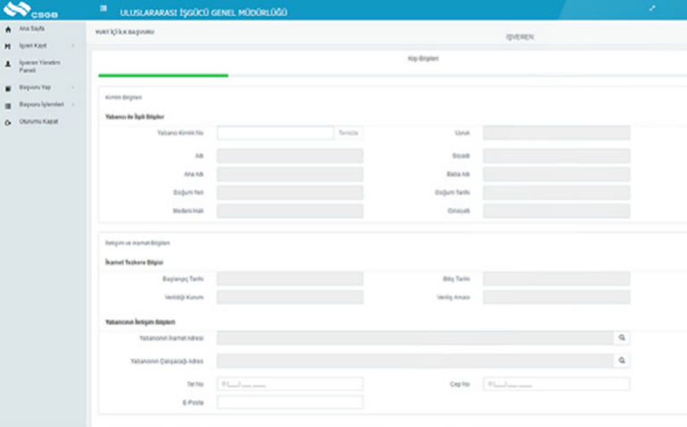The image size is (687, 427).
Task: Open İşveren Yönetim Paneli link
Action: click(39, 65)
